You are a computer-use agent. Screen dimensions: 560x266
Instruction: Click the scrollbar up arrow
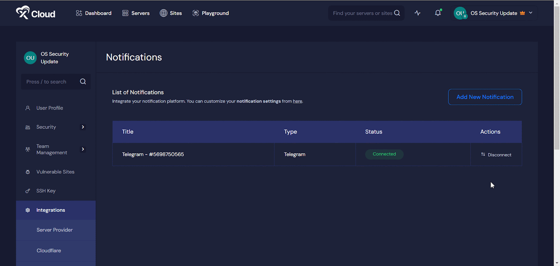coord(557,3)
